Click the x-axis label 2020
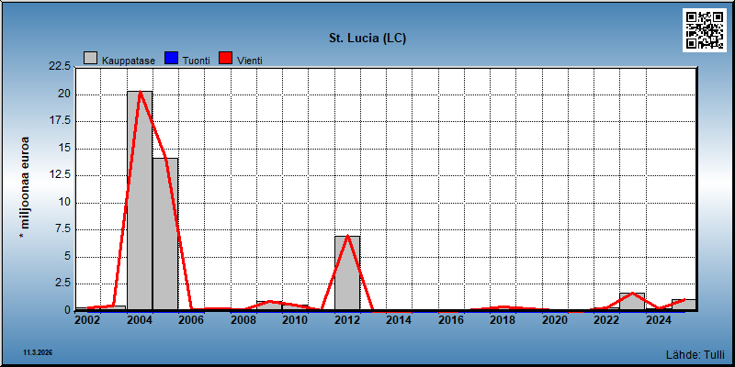The image size is (735, 367). (x=555, y=320)
